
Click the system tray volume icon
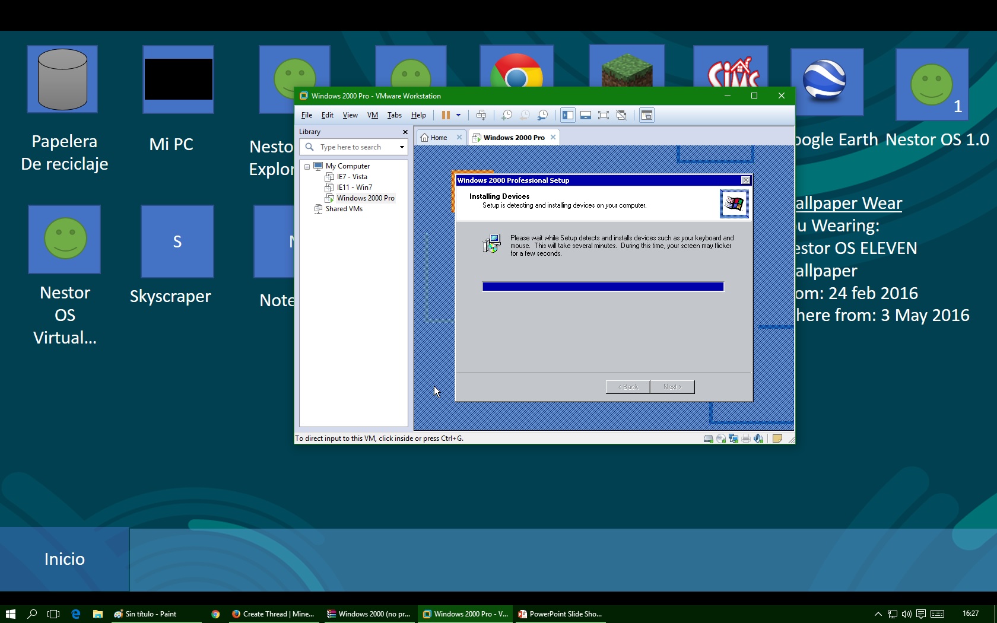(x=906, y=614)
